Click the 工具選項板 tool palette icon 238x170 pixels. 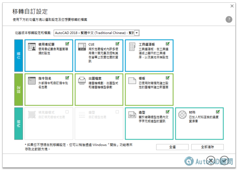(132, 47)
